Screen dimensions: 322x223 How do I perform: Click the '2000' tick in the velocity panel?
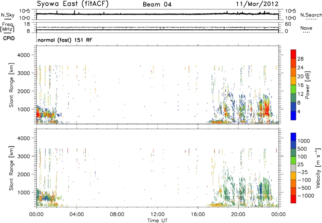[x=23, y=174]
